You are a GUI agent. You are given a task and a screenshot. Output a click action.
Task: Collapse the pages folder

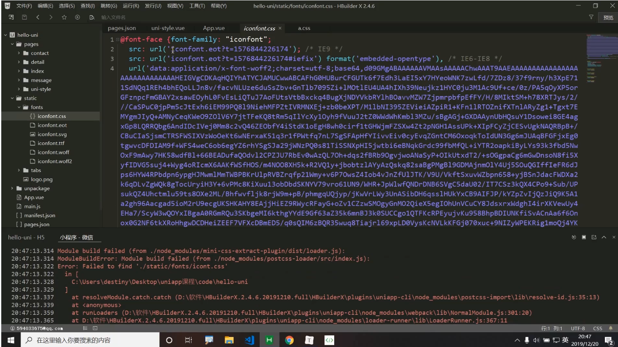(12, 44)
